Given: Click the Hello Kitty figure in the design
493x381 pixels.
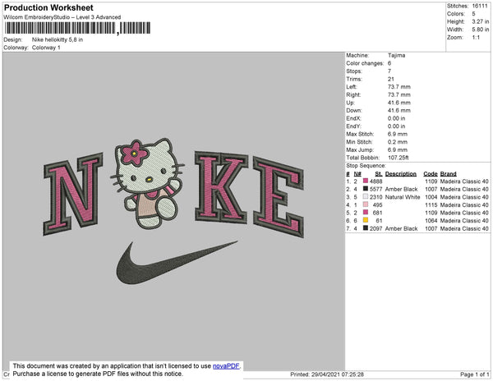Looking at the screenshot, I should (148, 183).
